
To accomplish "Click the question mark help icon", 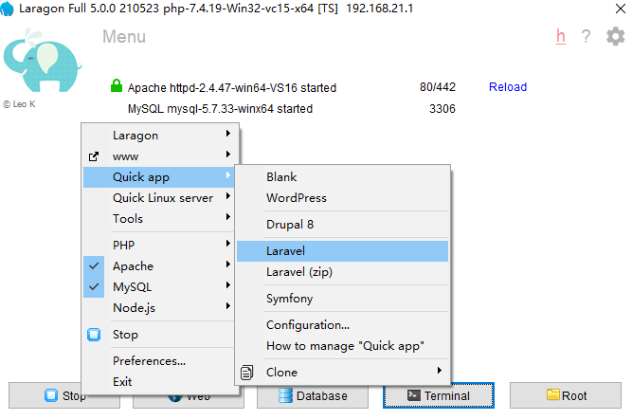I will tap(586, 36).
